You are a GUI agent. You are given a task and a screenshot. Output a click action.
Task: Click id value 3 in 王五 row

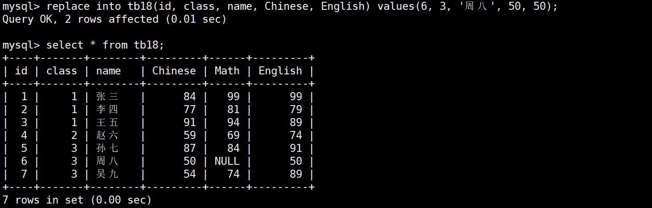point(24,122)
